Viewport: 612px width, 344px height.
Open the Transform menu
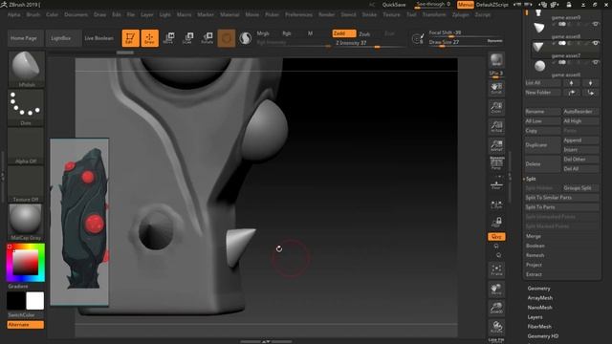pyautogui.click(x=434, y=14)
